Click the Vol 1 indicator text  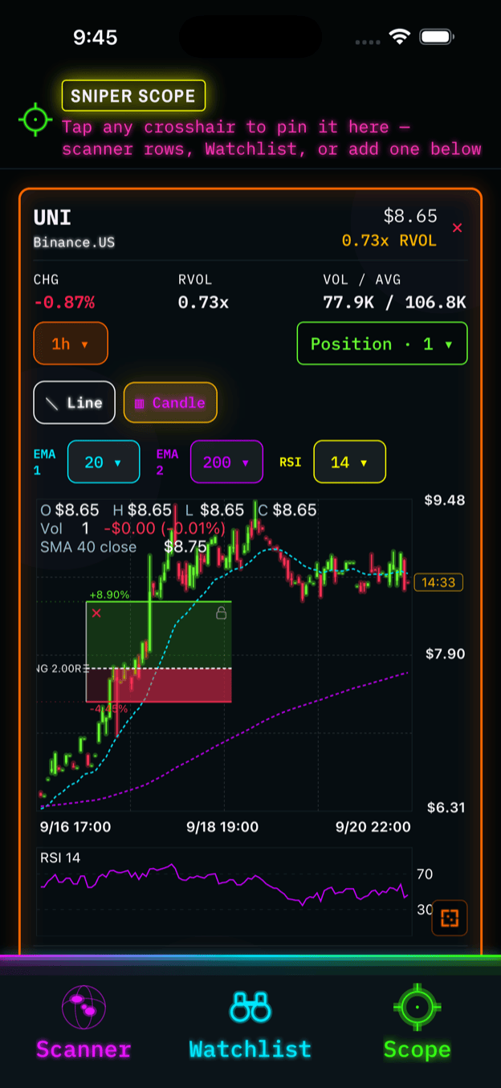coord(64,528)
